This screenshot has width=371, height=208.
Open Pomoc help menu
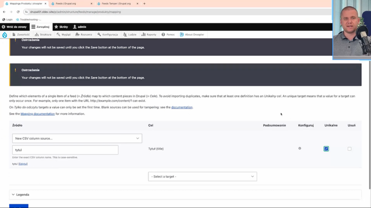click(168, 34)
